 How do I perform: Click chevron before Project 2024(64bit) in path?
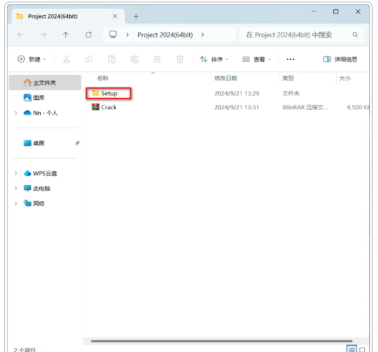click(x=127, y=35)
